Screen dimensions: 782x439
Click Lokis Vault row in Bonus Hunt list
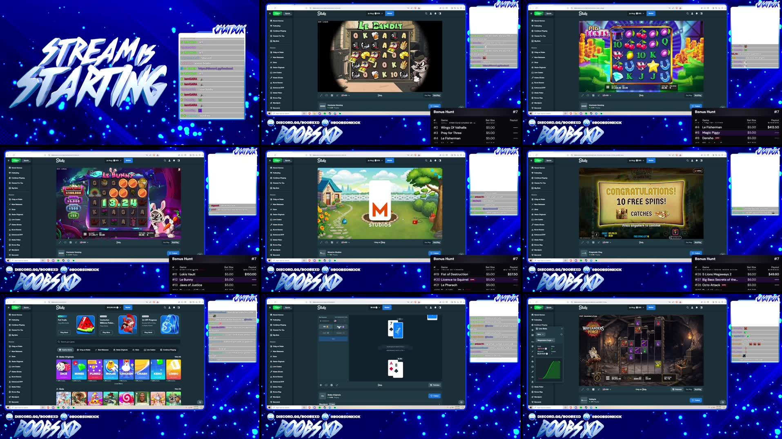214,274
